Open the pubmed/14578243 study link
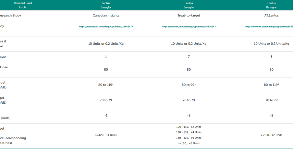The image size is (293, 149). [189, 27]
